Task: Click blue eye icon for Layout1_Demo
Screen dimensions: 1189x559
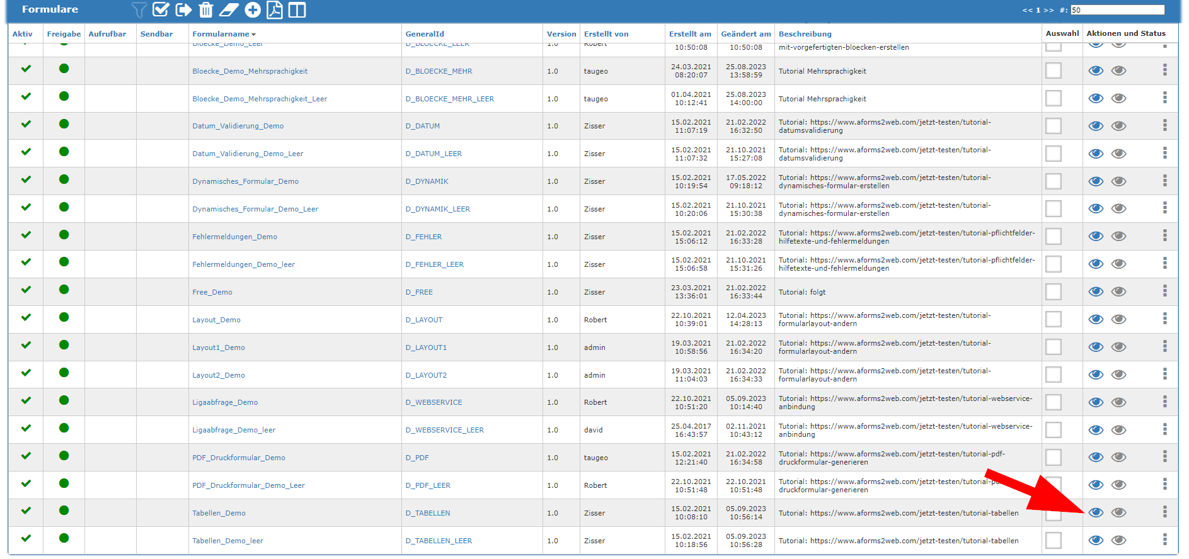Action: point(1096,347)
